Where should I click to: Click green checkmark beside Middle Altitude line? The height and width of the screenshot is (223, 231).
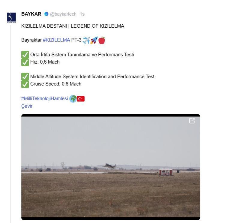(x=25, y=77)
